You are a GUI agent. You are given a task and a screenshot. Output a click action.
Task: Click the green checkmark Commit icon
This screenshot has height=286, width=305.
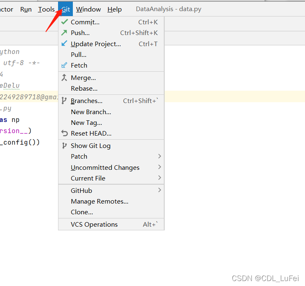click(64, 22)
